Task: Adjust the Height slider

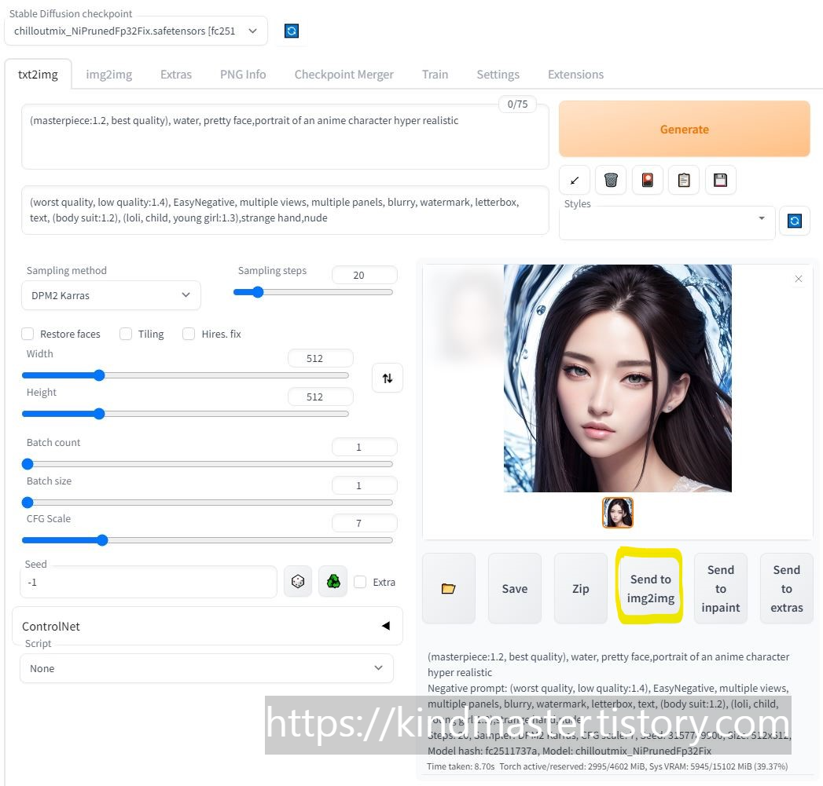Action: pos(186,414)
